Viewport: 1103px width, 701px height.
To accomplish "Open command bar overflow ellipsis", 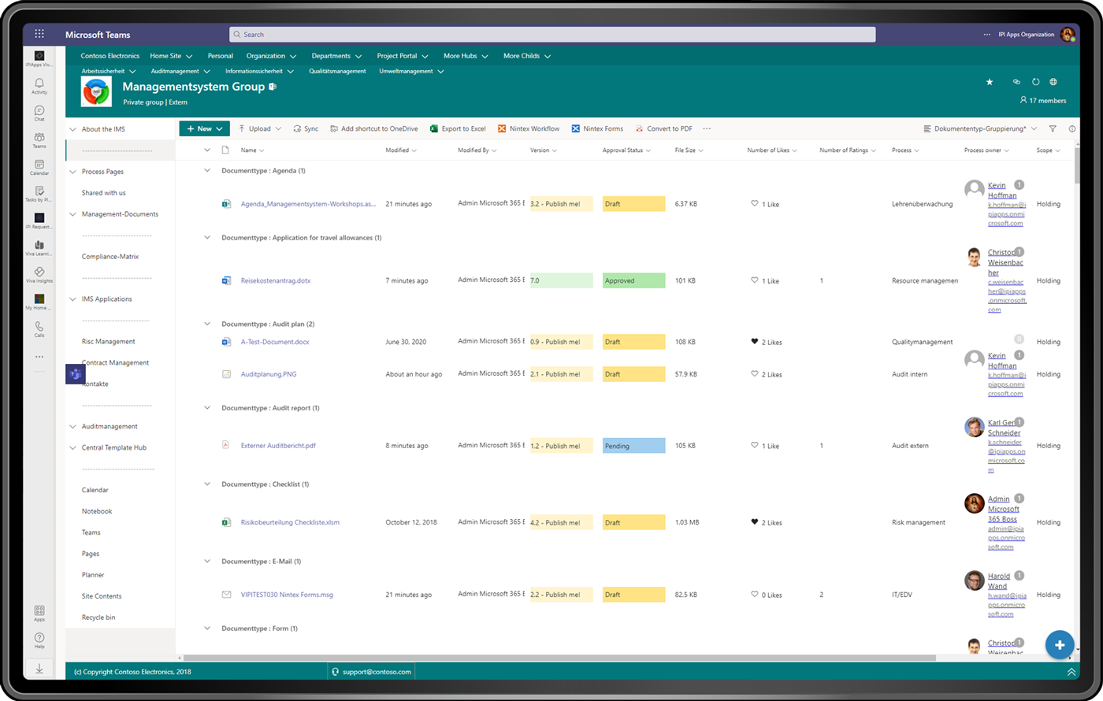I will [x=707, y=128].
